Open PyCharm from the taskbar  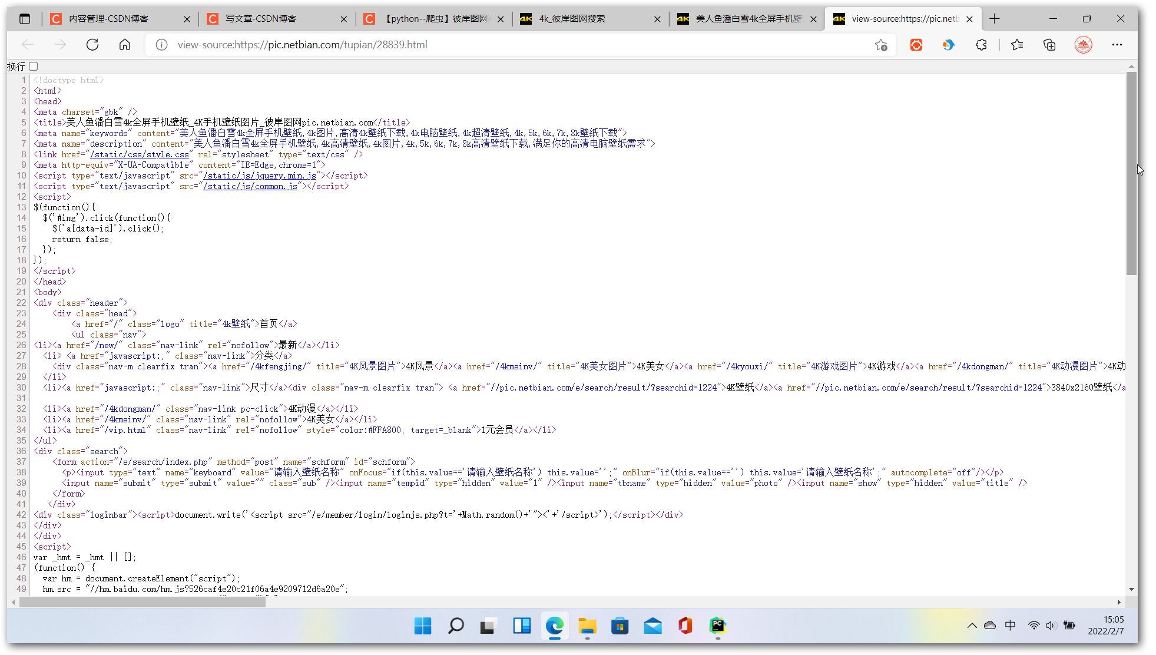click(x=717, y=626)
